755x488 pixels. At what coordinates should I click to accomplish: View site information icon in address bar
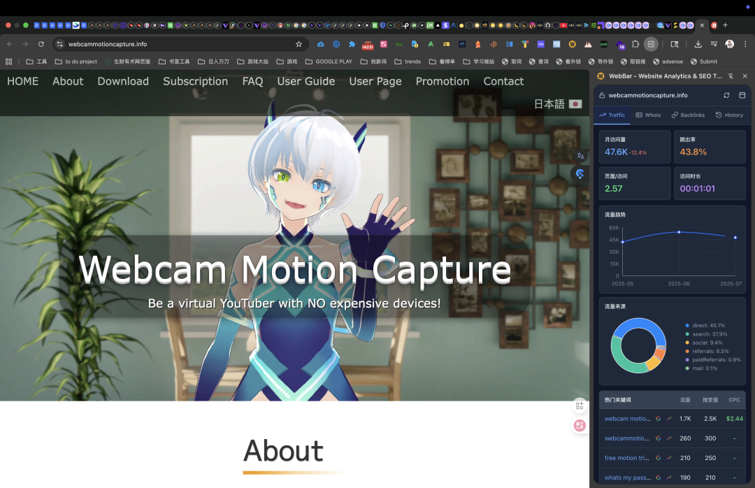(59, 44)
